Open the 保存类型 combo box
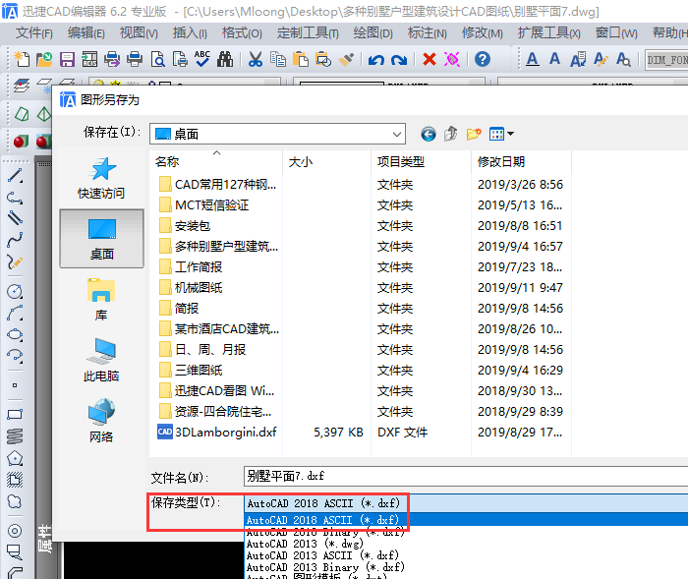Viewport: 688px width, 579px height. (466, 503)
